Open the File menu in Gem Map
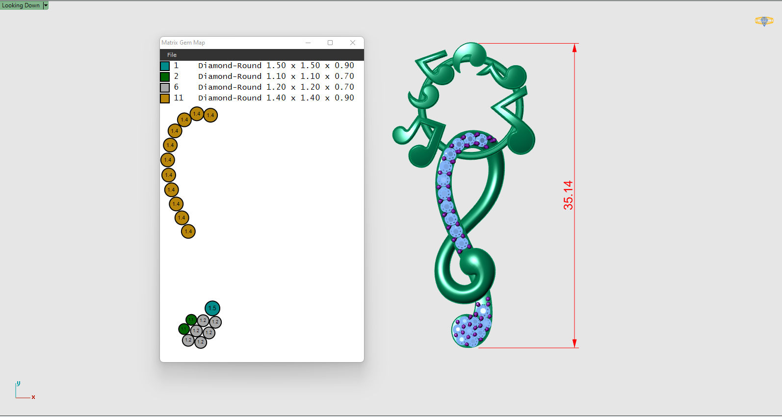Screen dimensions: 782x417 (172, 55)
